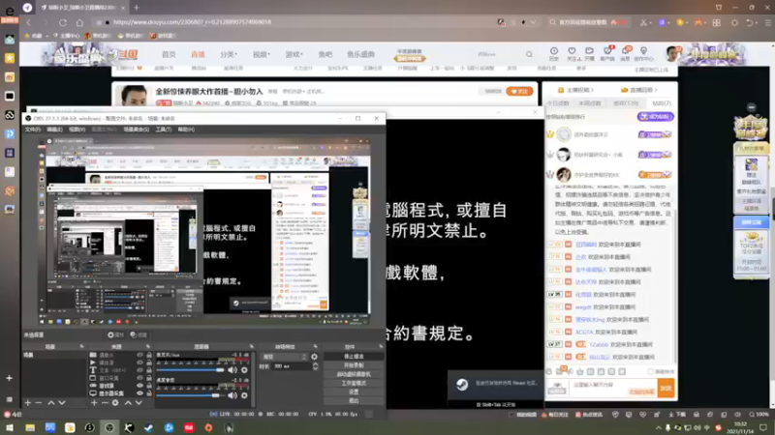
Task: Toggle lock on the text source row
Action: (x=149, y=370)
